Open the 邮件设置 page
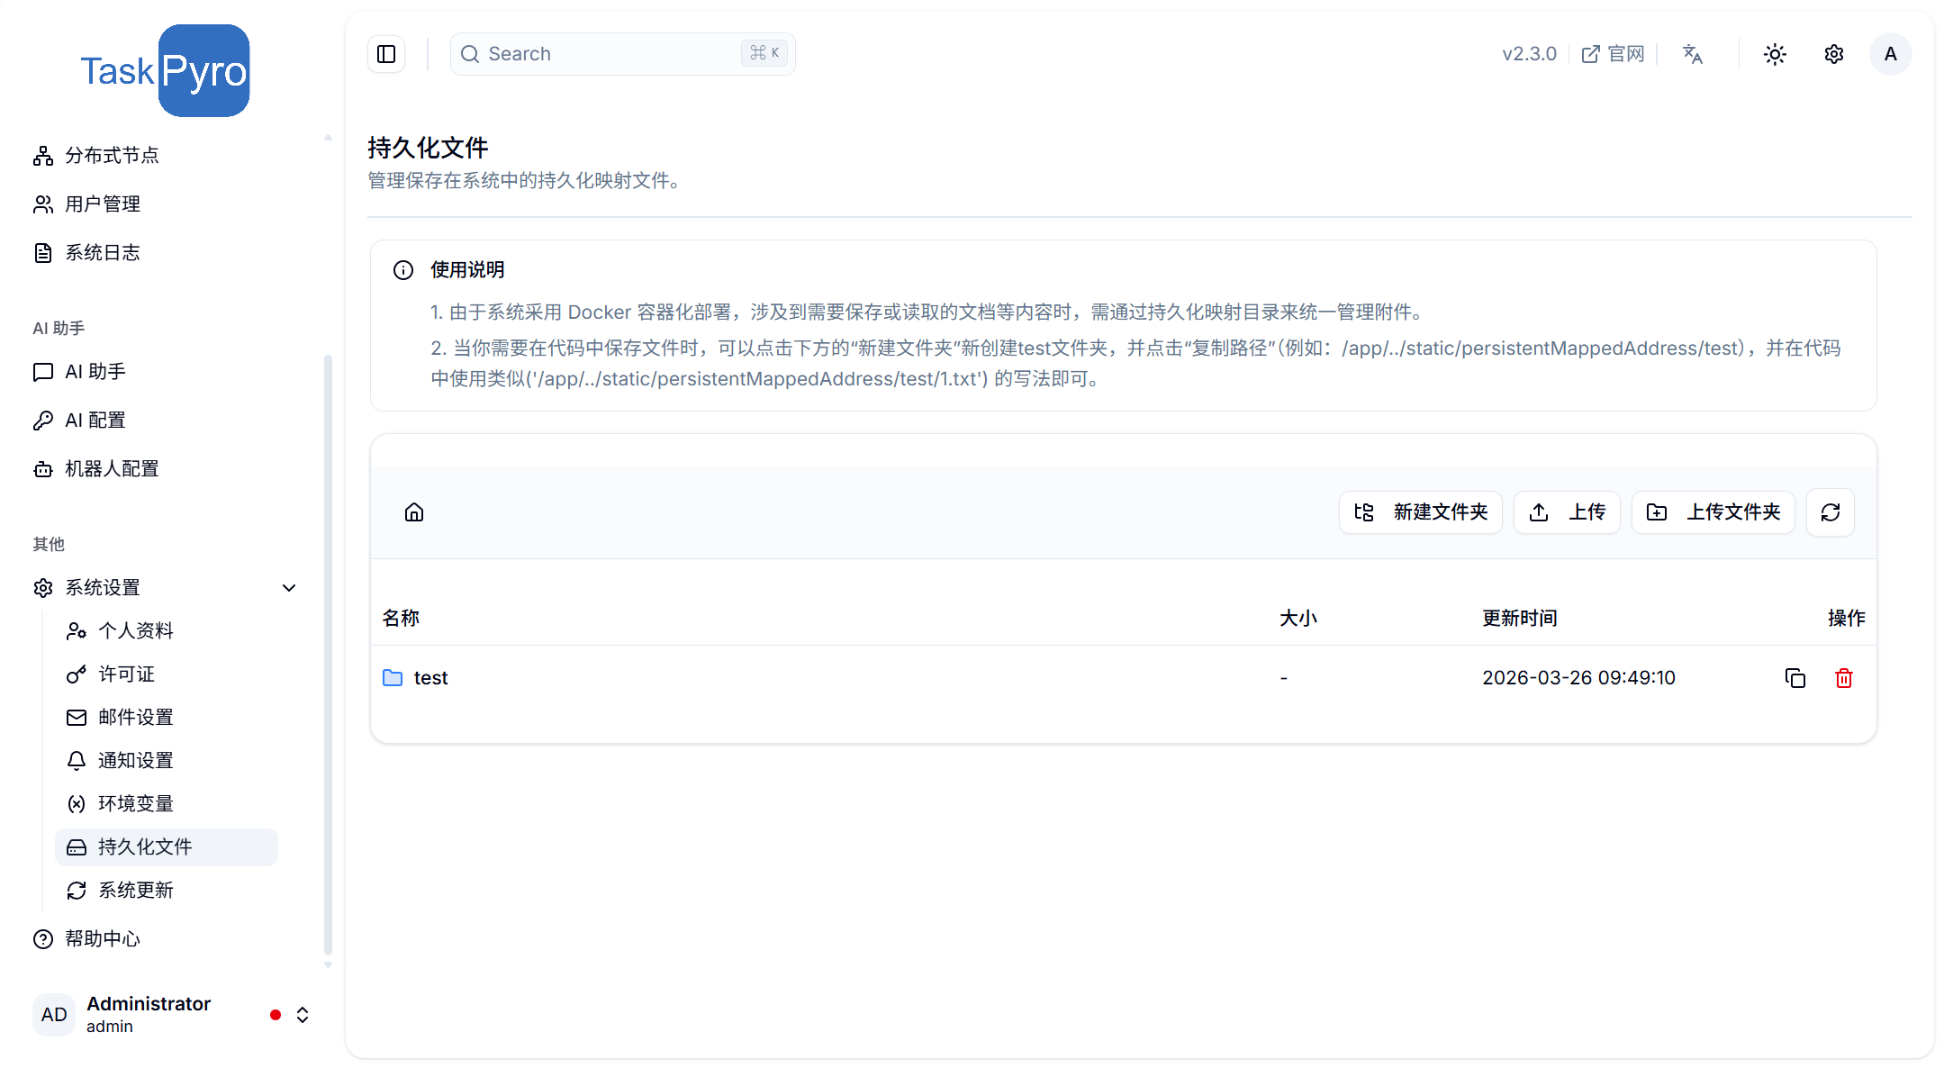This screenshot has width=1944, height=1068. pos(136,717)
